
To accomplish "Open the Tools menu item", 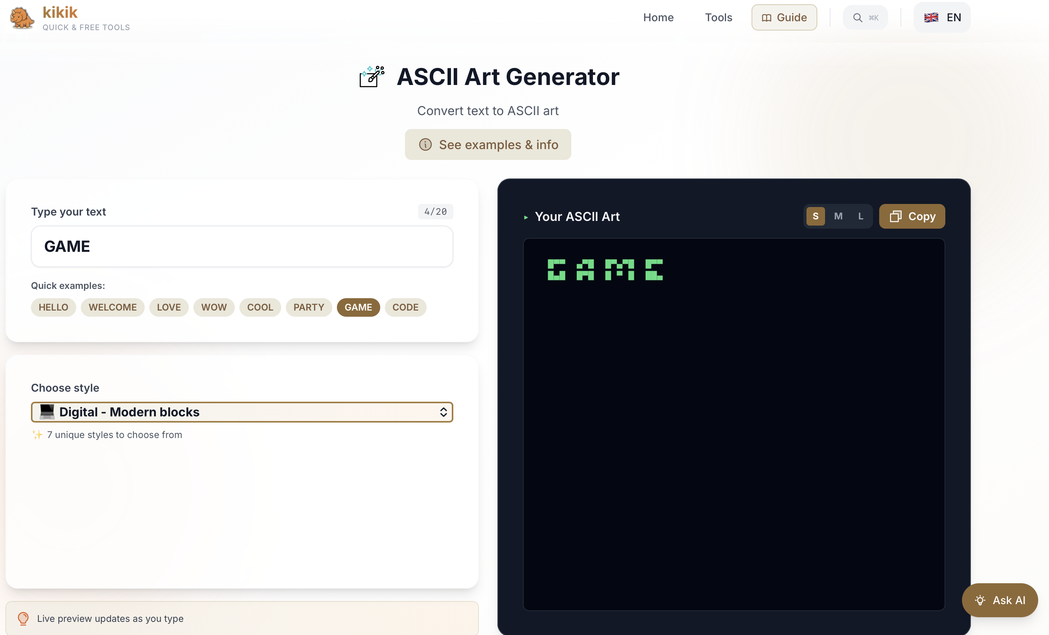I will [718, 18].
